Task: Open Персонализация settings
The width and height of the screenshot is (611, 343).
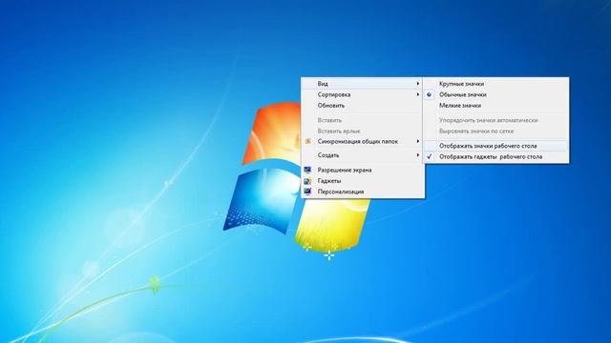Action: 363,192
